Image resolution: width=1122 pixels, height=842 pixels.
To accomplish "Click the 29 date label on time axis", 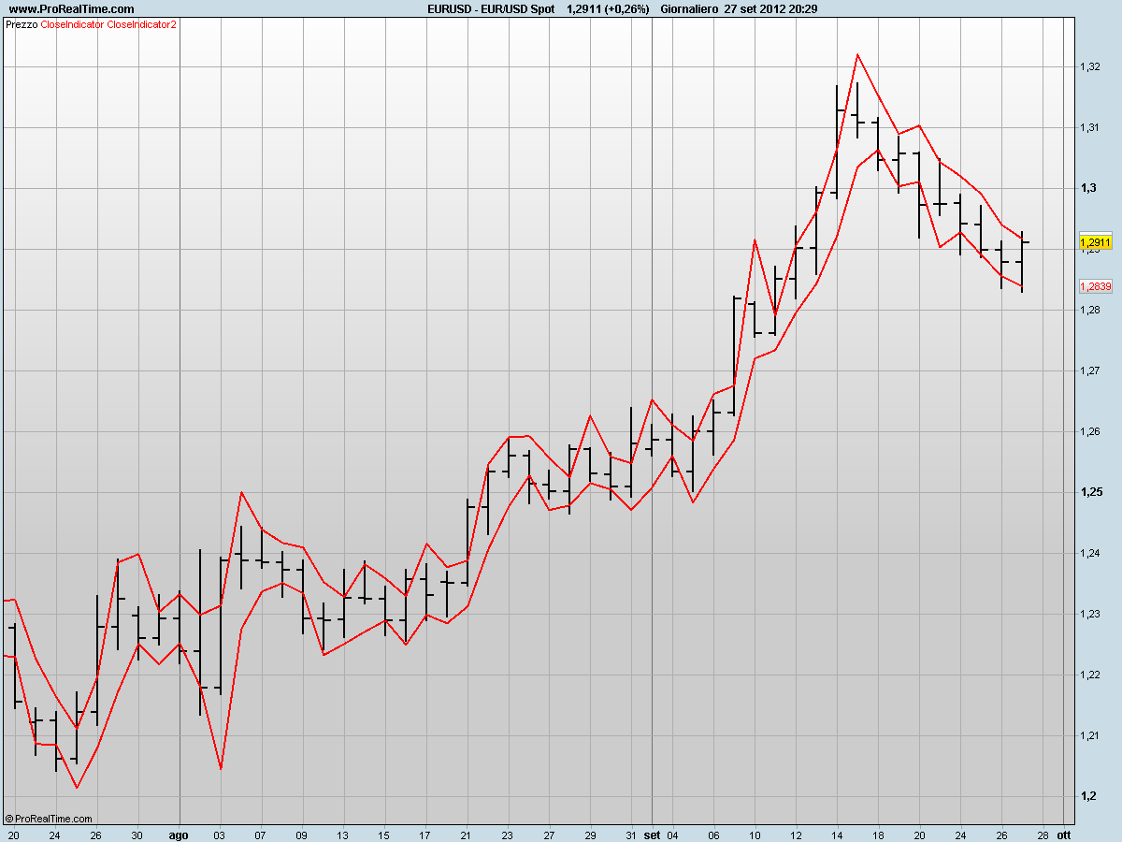I will pyautogui.click(x=590, y=834).
